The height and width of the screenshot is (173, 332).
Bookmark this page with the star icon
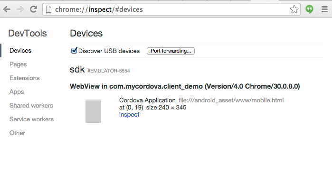click(x=294, y=9)
